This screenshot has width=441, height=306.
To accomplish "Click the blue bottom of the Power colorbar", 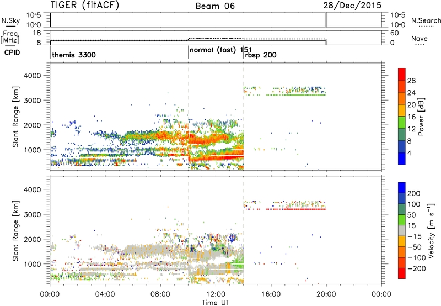I will point(402,159).
